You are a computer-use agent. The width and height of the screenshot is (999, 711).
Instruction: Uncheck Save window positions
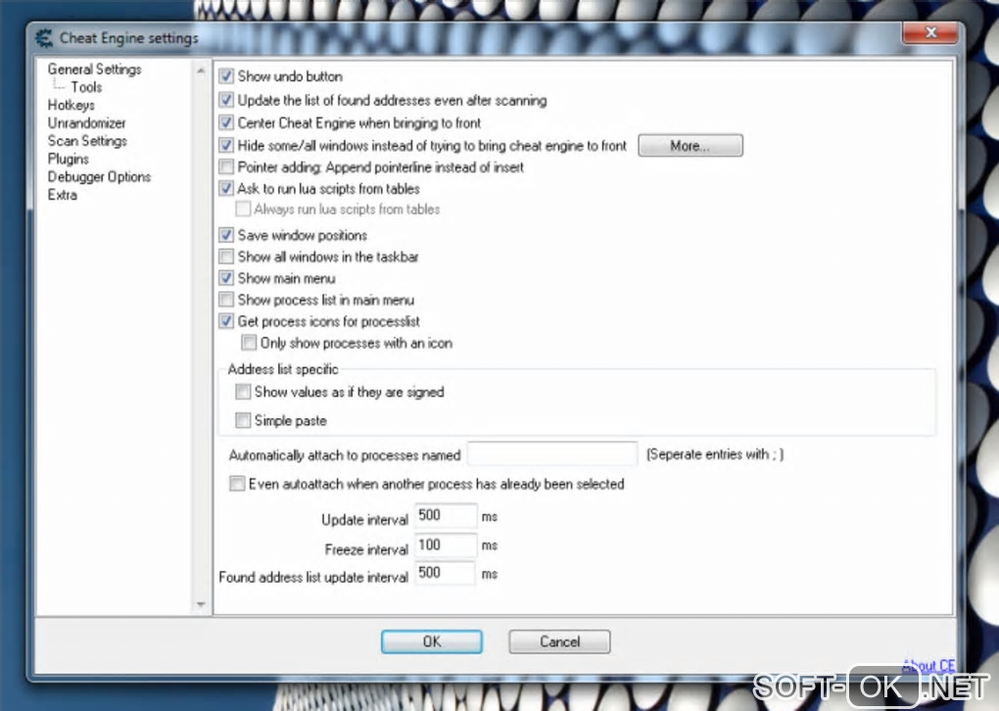pos(226,235)
